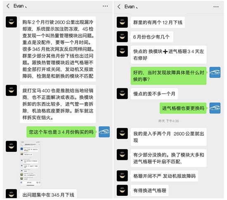Select the message 出问题集中在345月下线
This screenshot has height=200, width=227.
click(x=48, y=194)
